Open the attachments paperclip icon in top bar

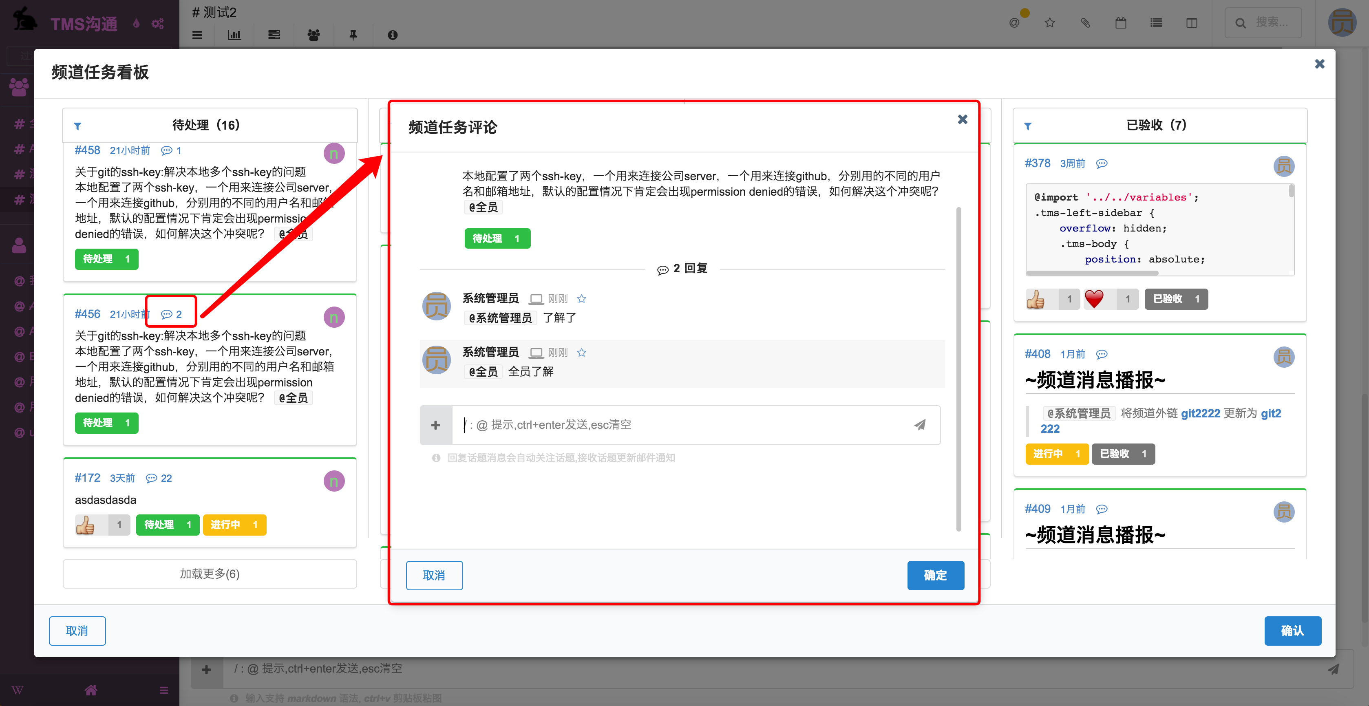[1085, 23]
